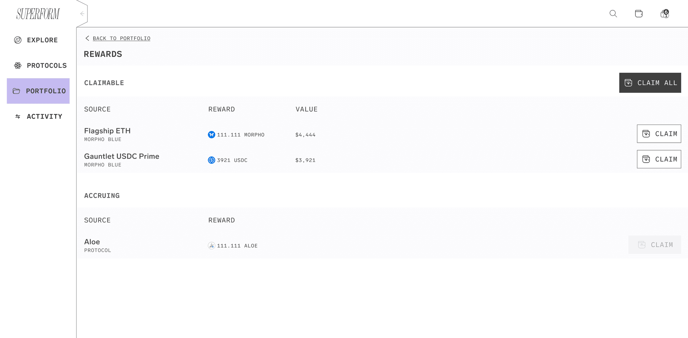Click the ALOE token icon
Screen dimensions: 688x338
(212, 246)
